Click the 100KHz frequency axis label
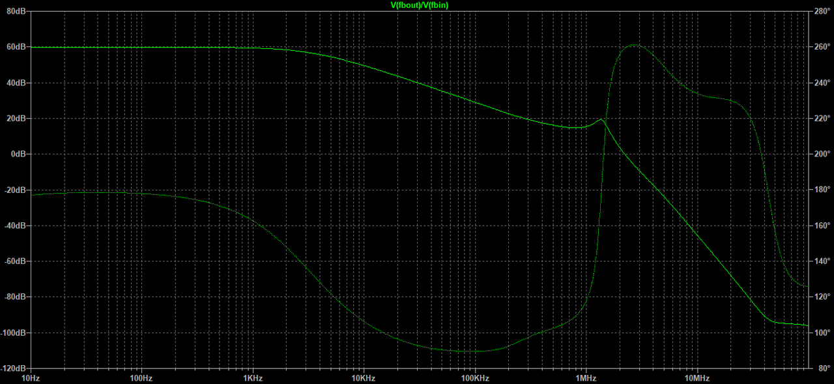 tap(475, 378)
